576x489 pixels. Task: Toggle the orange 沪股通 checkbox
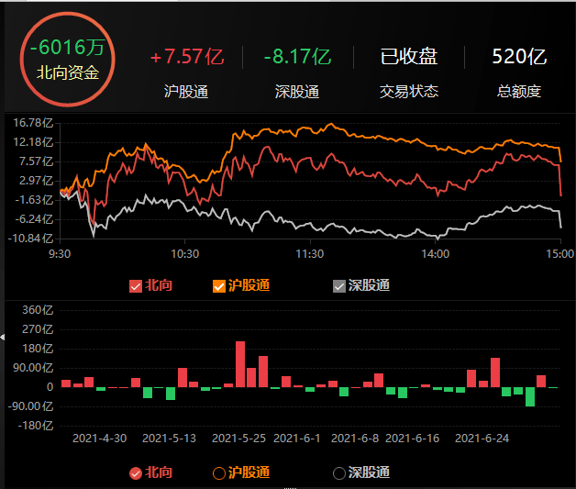click(219, 286)
